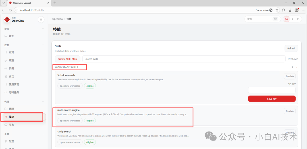This screenshot has height=149, width=307.
Task: Click the eligible badge under tavily-search
Action: 90,142
